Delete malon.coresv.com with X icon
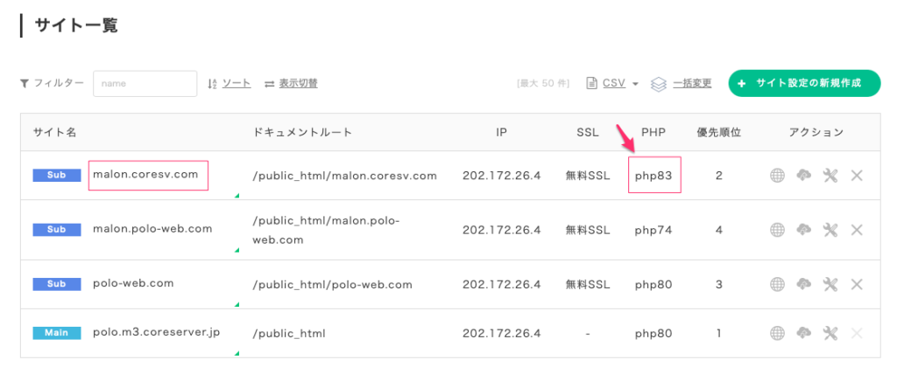 point(857,176)
